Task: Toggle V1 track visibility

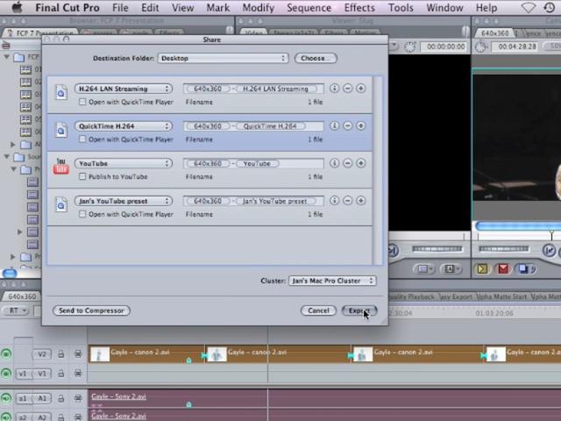Action: pyautogui.click(x=6, y=374)
